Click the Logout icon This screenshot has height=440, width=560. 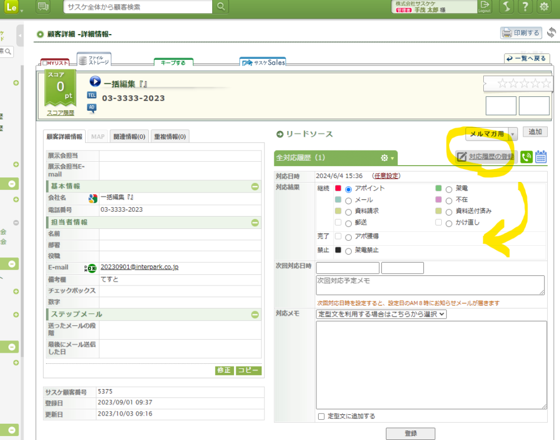click(x=484, y=7)
